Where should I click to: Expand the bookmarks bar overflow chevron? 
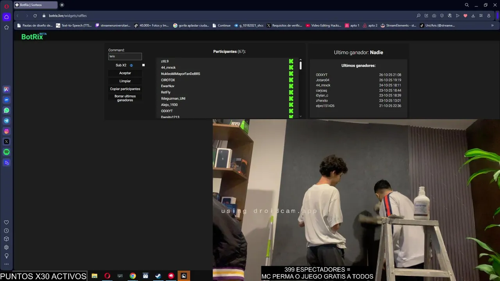tap(492, 25)
